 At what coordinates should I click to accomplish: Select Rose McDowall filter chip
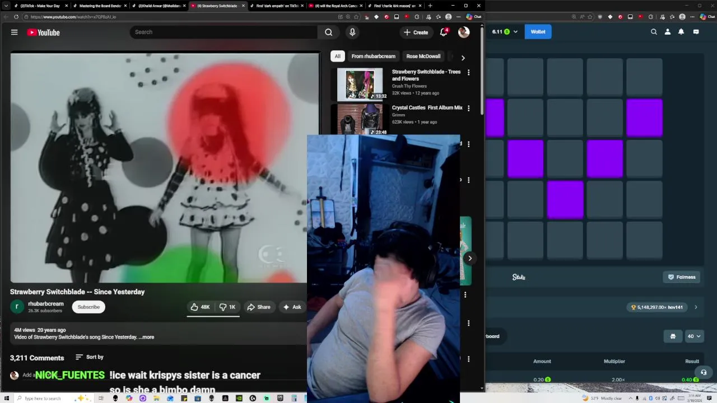423,56
